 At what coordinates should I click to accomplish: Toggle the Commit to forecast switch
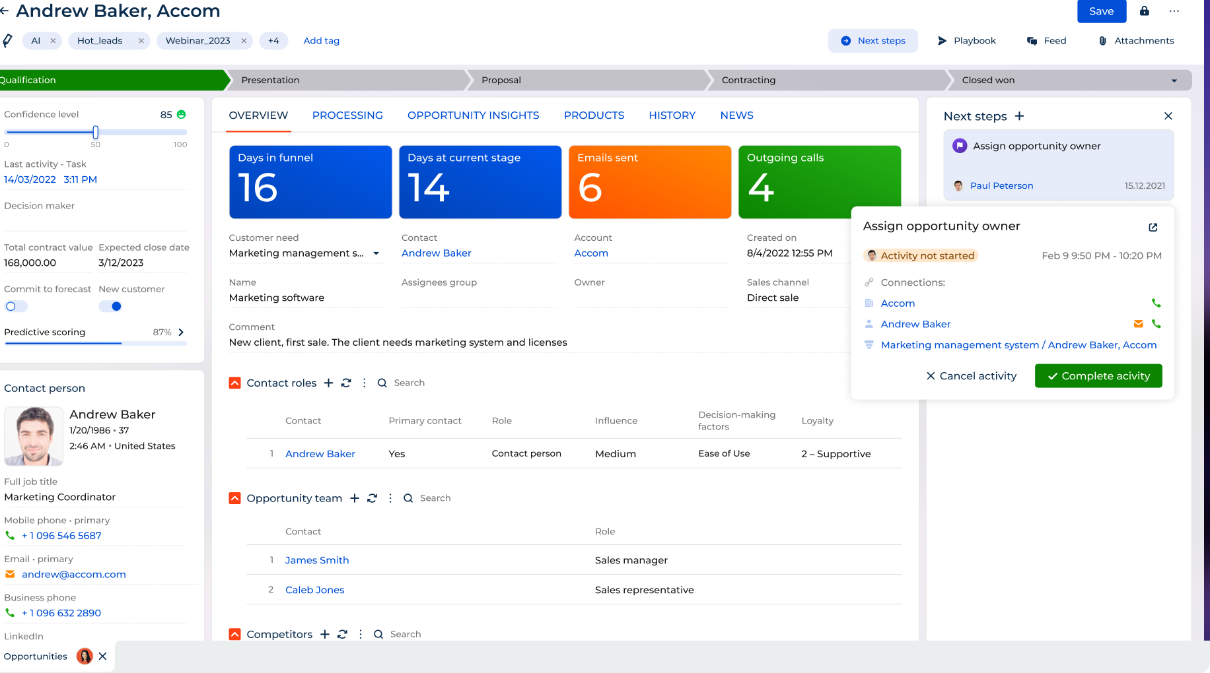coord(16,306)
